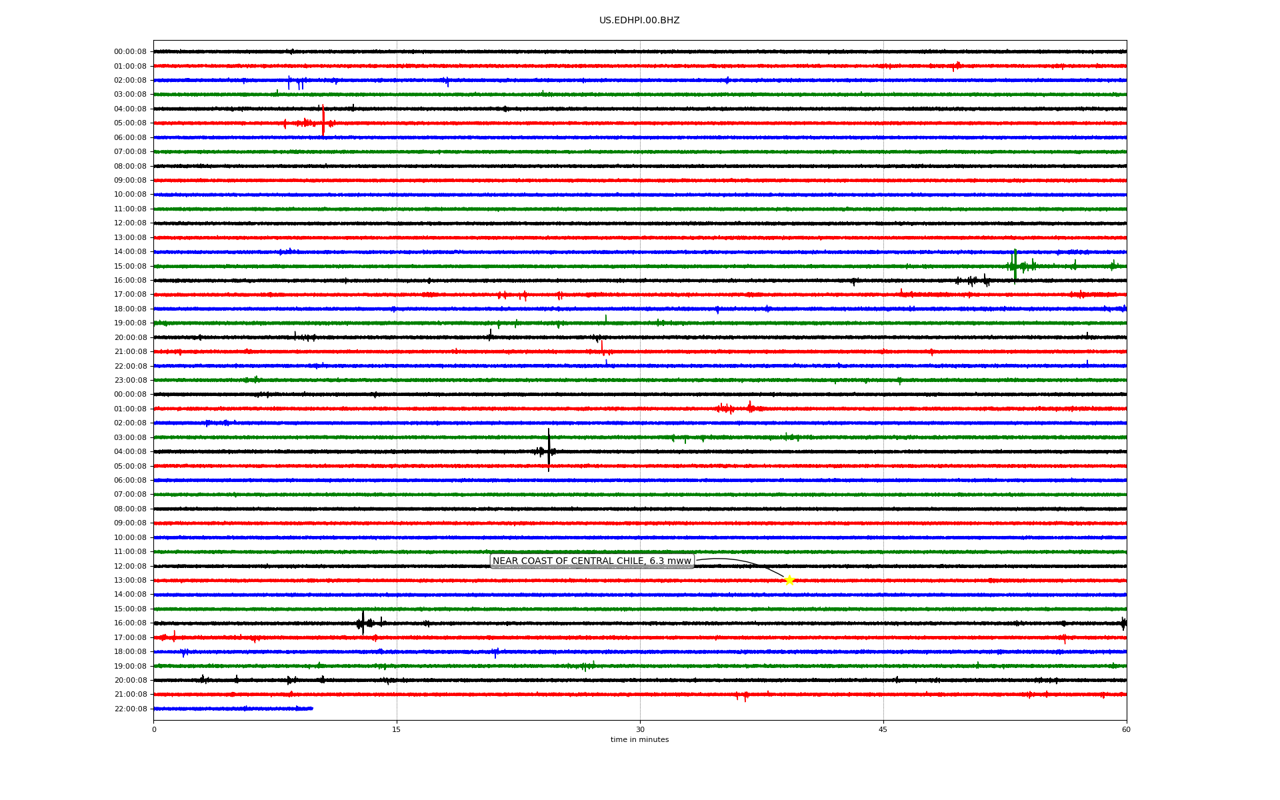Click the red spikes on 21:00:08 bottom trace
This screenshot has height=800, width=1280.
(x=742, y=695)
